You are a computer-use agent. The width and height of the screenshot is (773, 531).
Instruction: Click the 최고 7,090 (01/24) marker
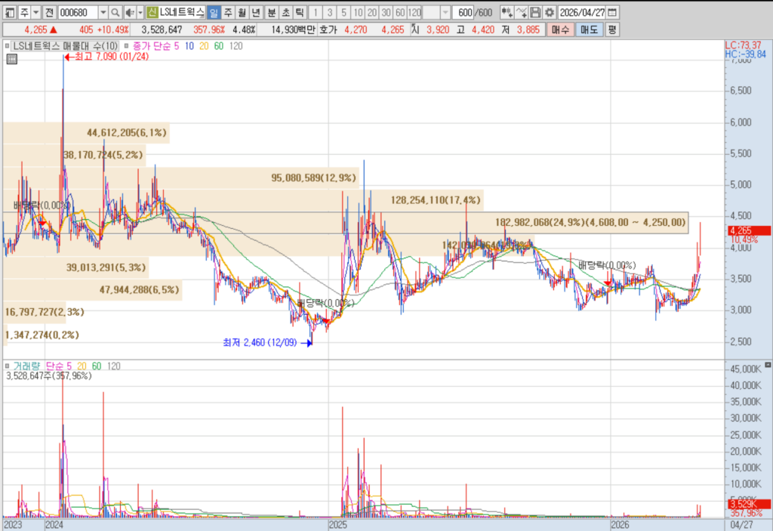107,57
